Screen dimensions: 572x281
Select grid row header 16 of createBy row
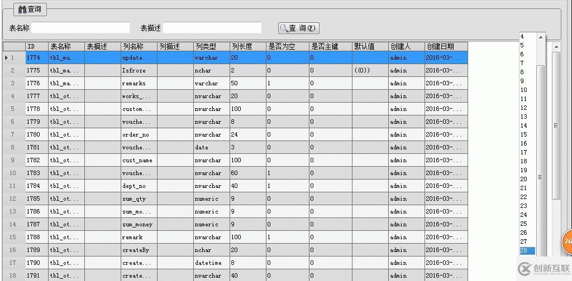pyautogui.click(x=14, y=250)
